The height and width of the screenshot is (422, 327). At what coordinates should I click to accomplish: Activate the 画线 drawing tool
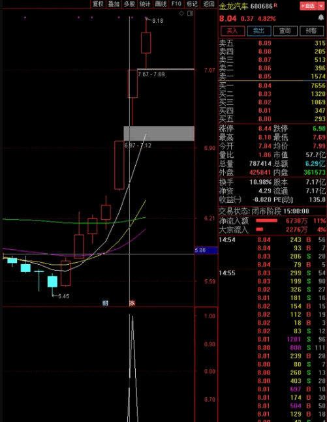click(161, 4)
